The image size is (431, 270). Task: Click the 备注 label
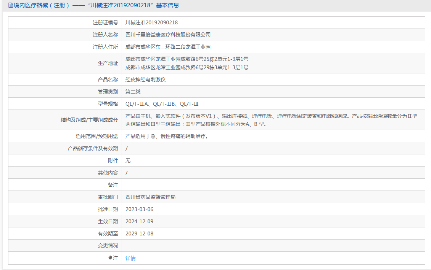click(113, 185)
